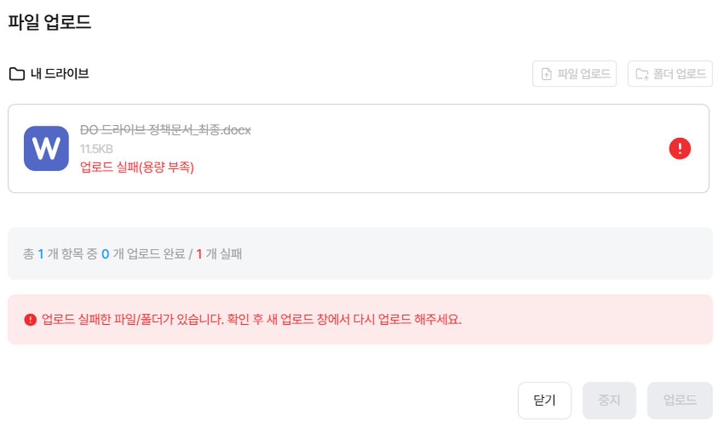Click the 11.5KB file size text
This screenshot has width=724, height=432.
(96, 149)
